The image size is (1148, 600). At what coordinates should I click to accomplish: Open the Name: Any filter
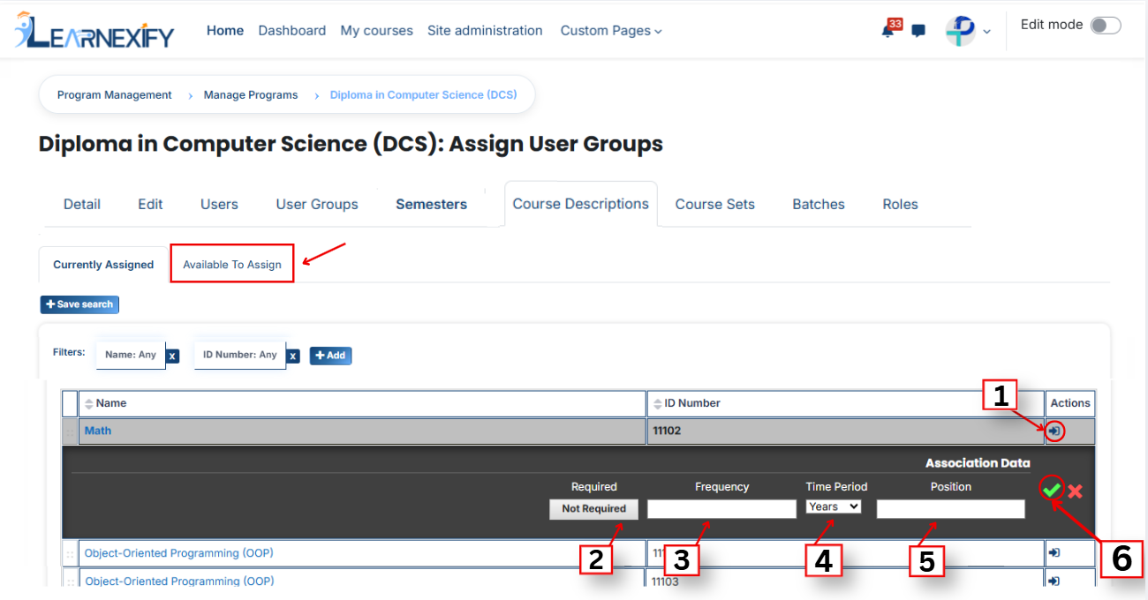(x=131, y=355)
